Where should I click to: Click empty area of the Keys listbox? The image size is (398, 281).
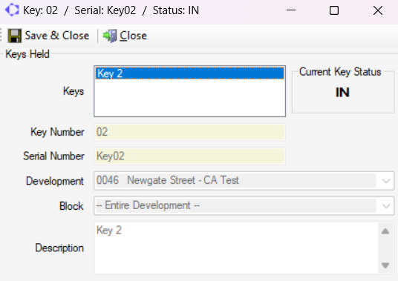click(189, 98)
